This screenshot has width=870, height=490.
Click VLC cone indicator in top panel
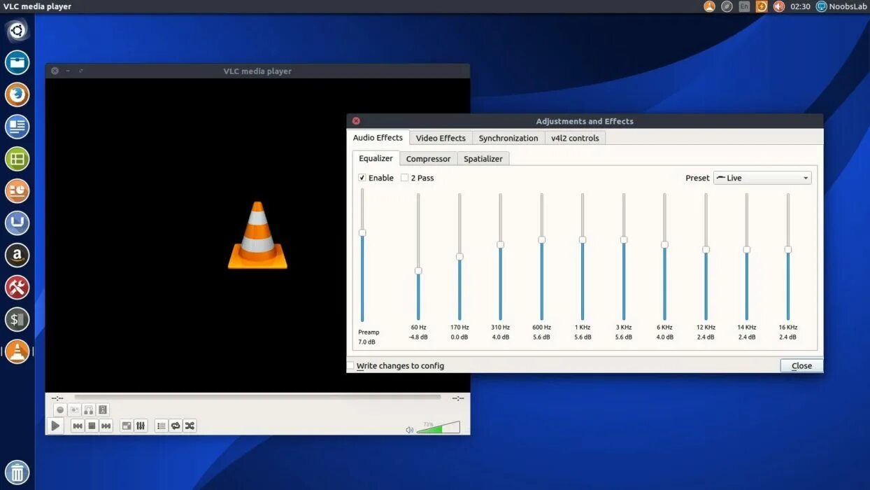click(x=710, y=6)
